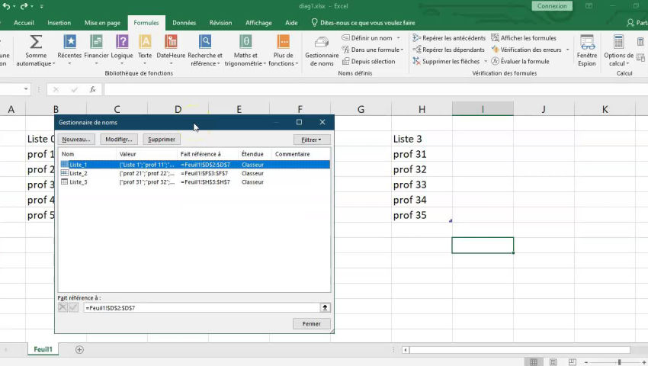Expand the Définir un nom dropdown
The width and height of the screenshot is (648, 366).
click(x=398, y=38)
